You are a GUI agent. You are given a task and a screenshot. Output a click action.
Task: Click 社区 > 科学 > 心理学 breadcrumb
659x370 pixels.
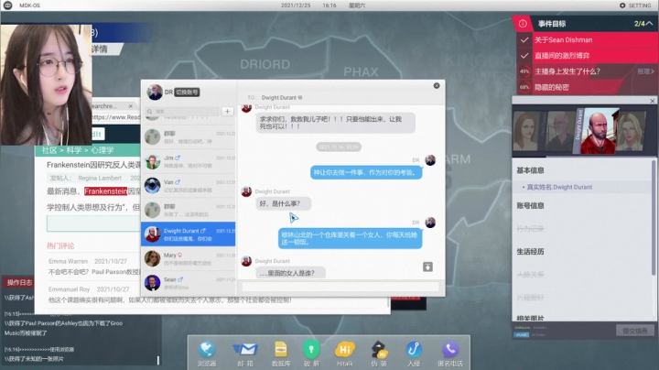(x=78, y=150)
